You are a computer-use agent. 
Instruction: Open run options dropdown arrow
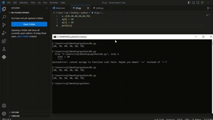(211, 8)
